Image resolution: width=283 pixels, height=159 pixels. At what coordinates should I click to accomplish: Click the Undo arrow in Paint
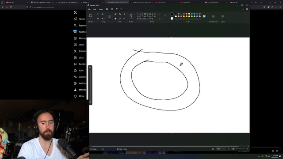click(117, 9)
